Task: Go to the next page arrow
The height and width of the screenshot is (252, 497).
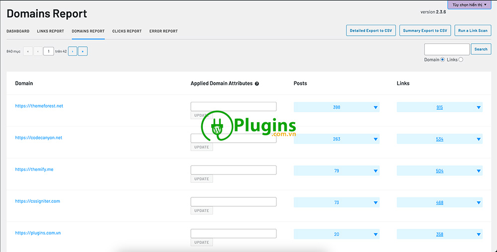Action: pos(73,51)
